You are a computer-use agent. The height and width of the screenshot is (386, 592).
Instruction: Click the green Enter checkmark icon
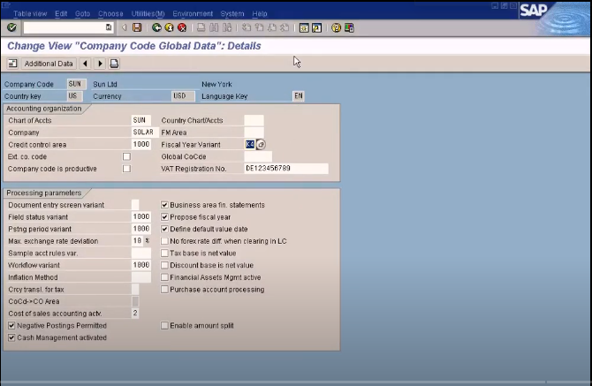pyautogui.click(x=11, y=27)
